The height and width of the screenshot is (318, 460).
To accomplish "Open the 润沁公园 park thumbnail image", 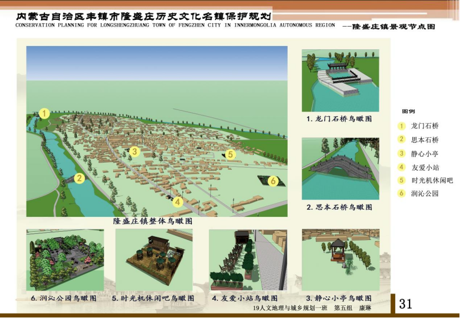I will pyautogui.click(x=65, y=260).
